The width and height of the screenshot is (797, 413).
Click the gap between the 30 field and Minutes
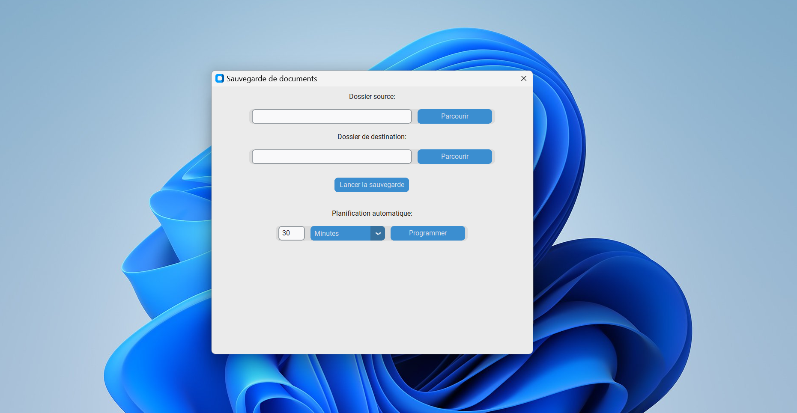click(307, 233)
